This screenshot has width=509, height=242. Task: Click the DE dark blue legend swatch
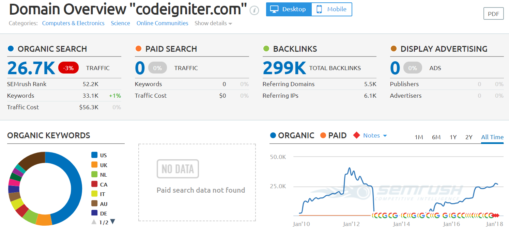tap(94, 213)
